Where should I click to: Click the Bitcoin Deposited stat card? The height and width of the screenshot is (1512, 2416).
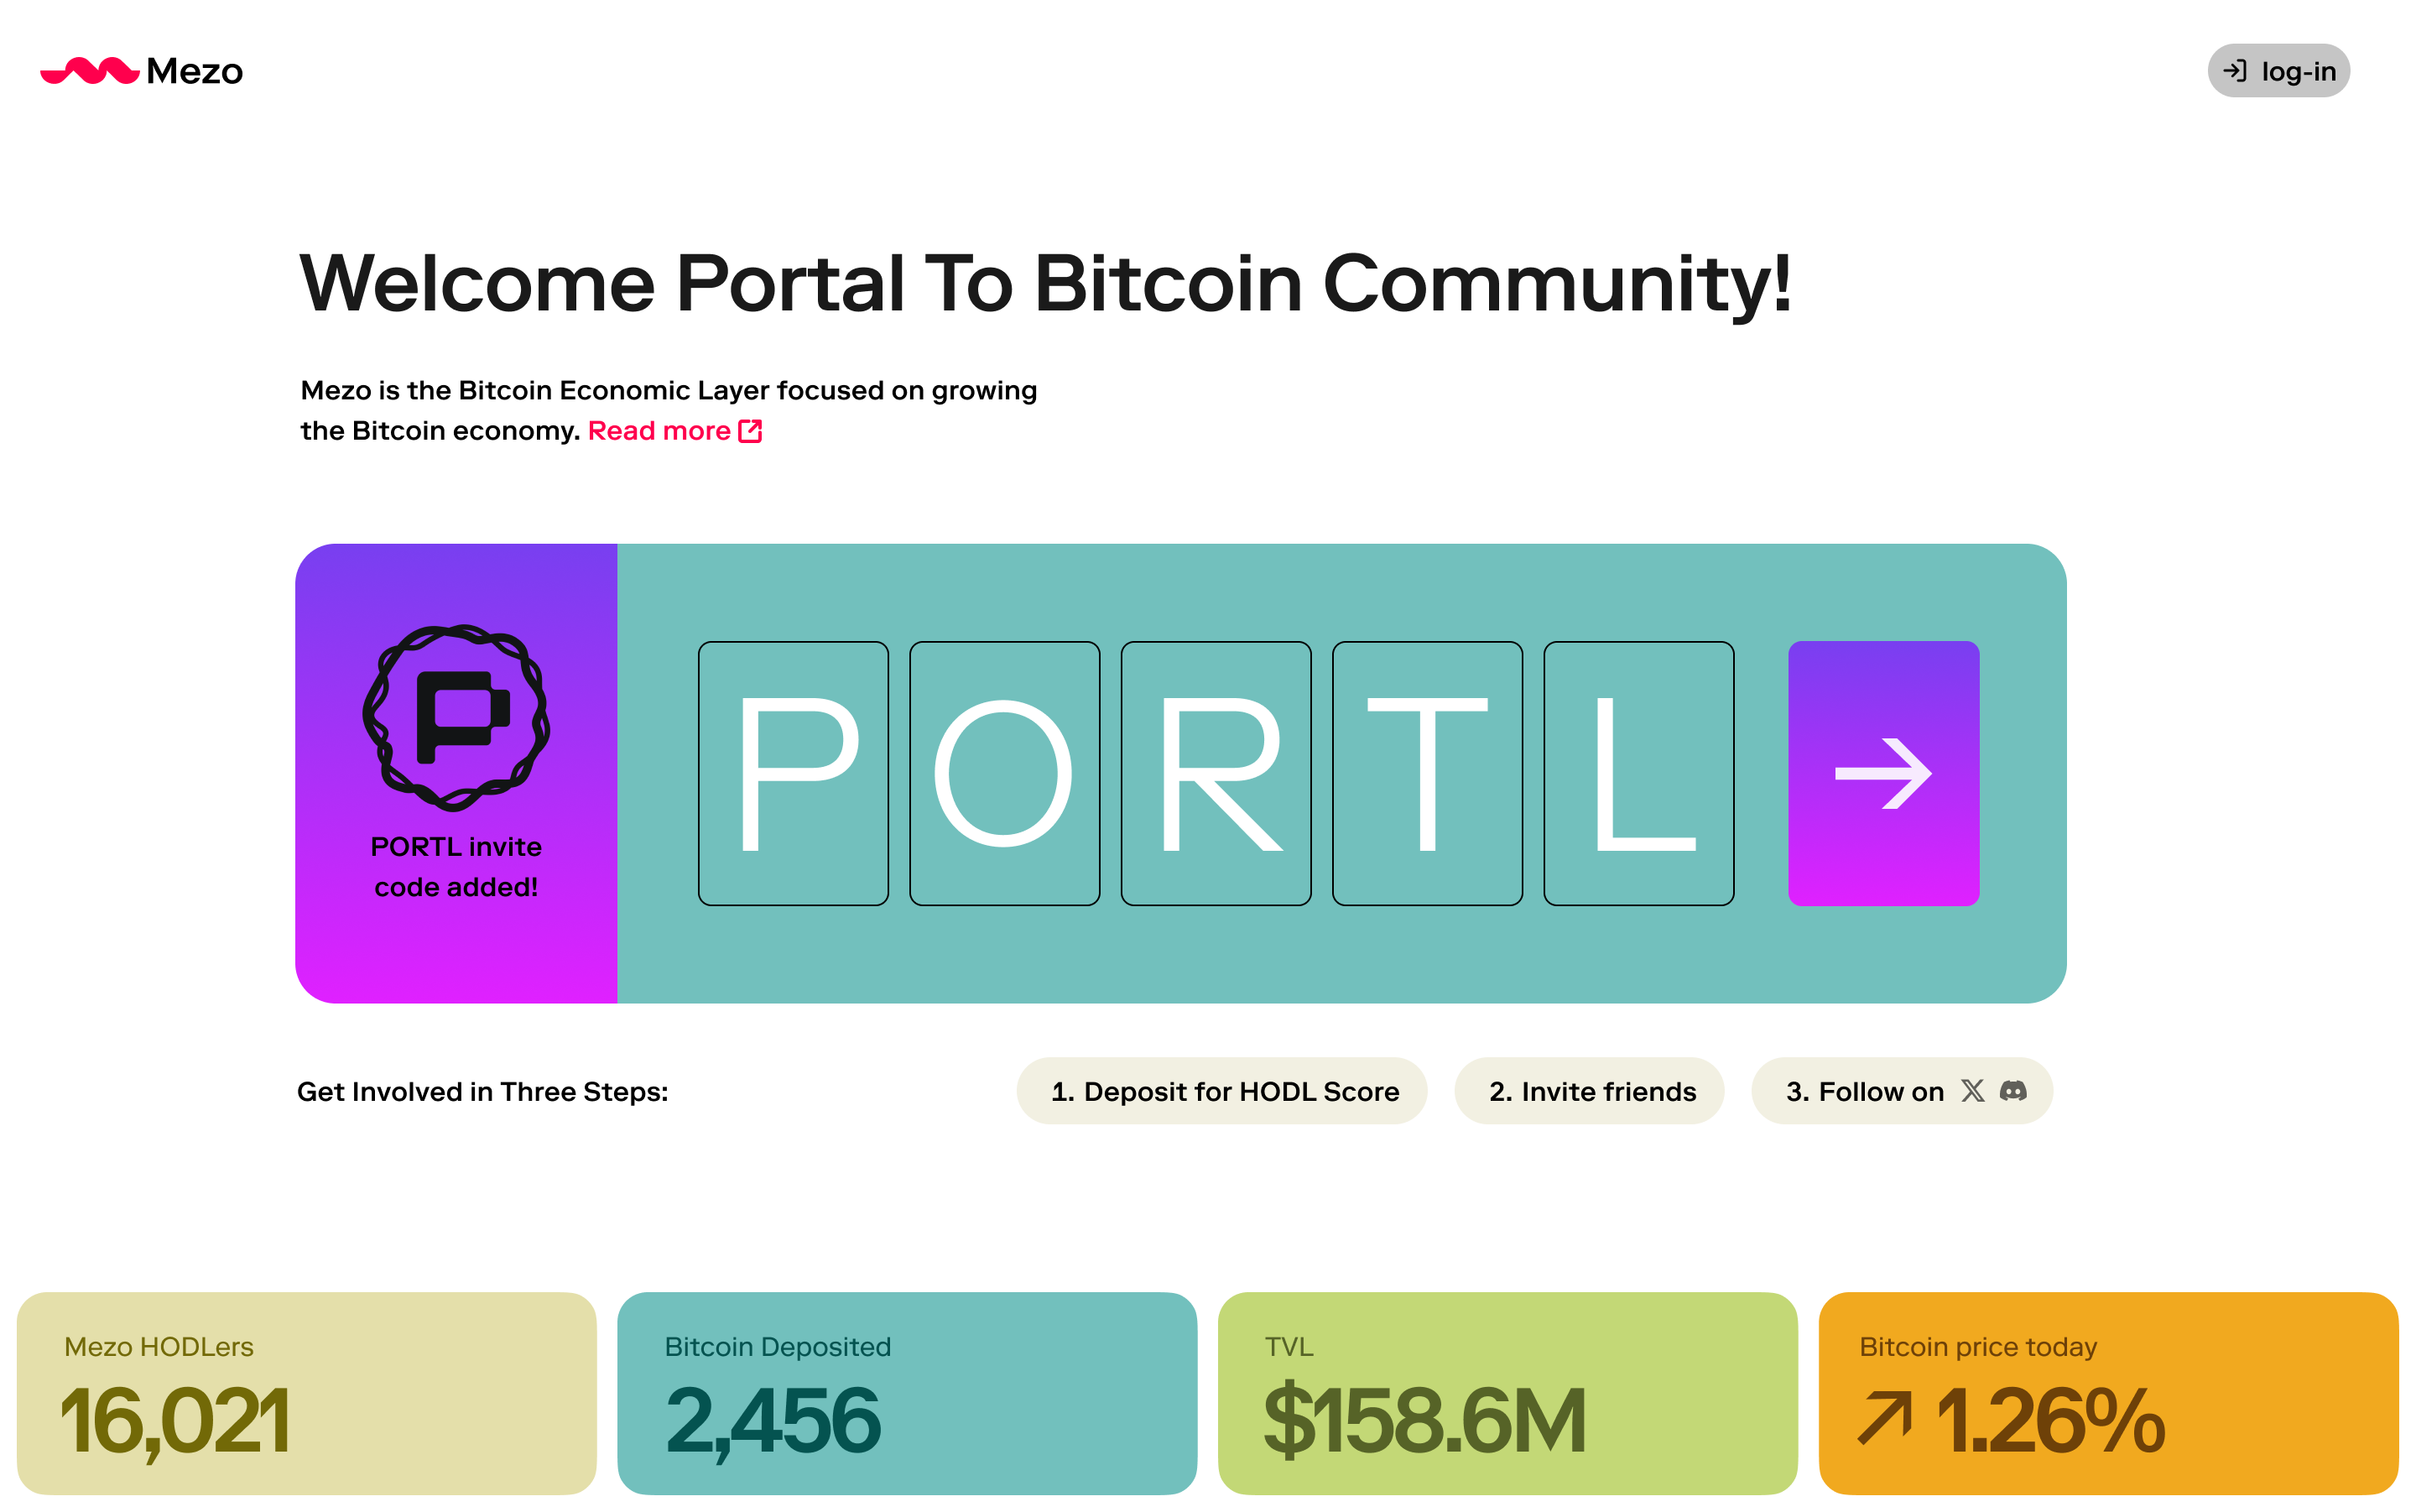click(x=907, y=1393)
